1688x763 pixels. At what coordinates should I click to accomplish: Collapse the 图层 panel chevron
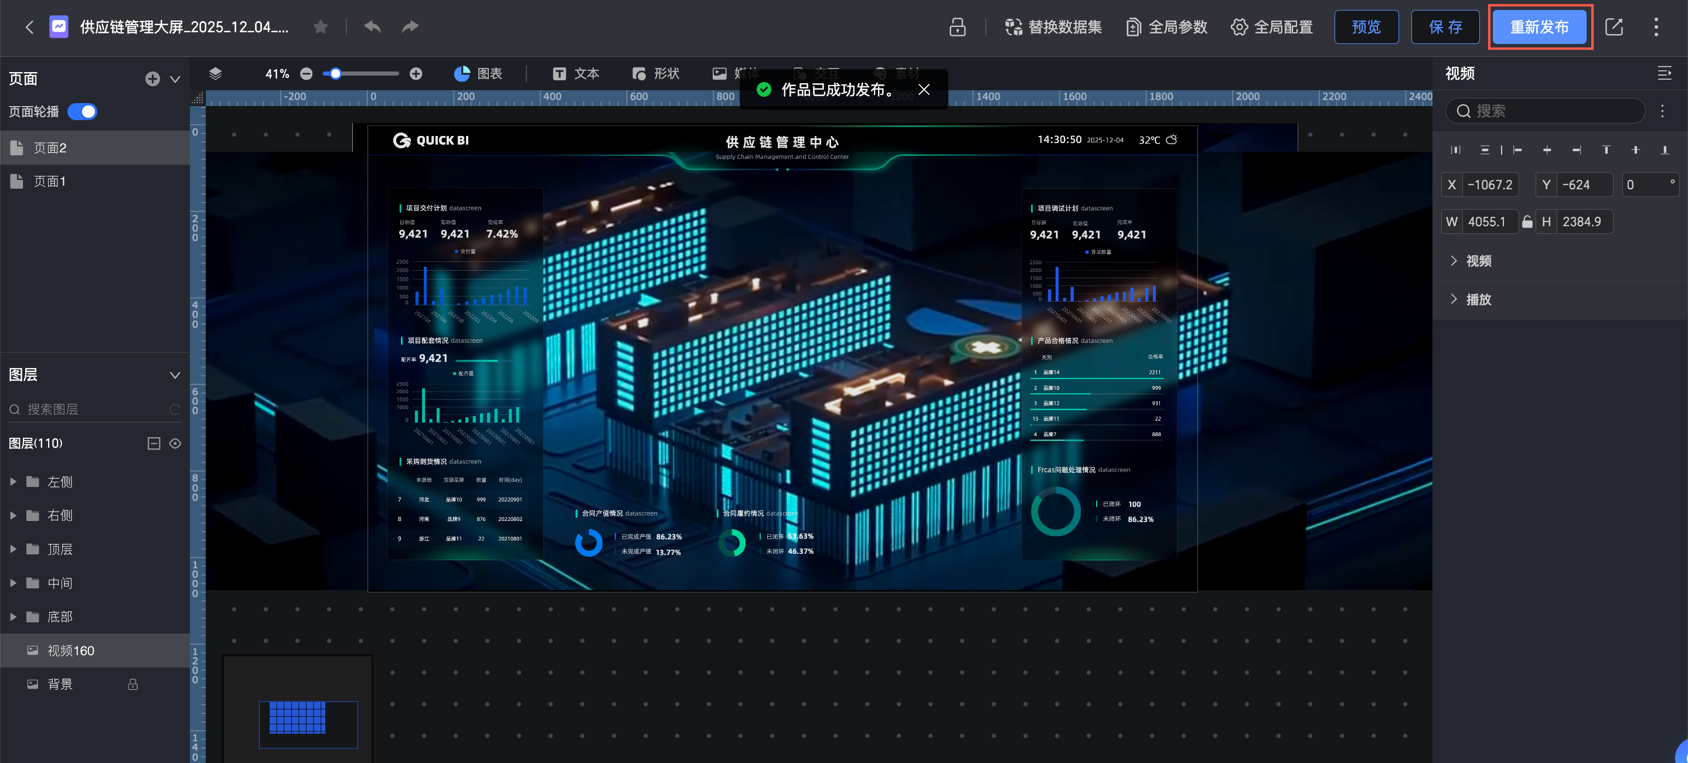coord(175,375)
